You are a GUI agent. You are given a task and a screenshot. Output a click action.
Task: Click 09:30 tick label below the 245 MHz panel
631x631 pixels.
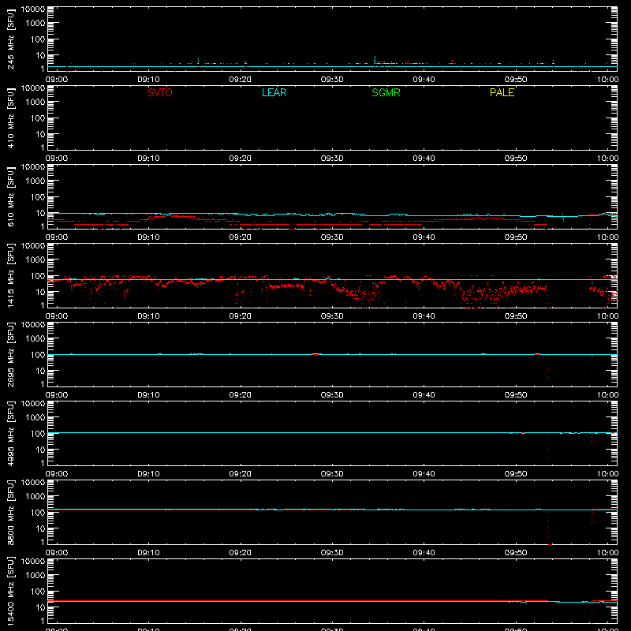332,80
